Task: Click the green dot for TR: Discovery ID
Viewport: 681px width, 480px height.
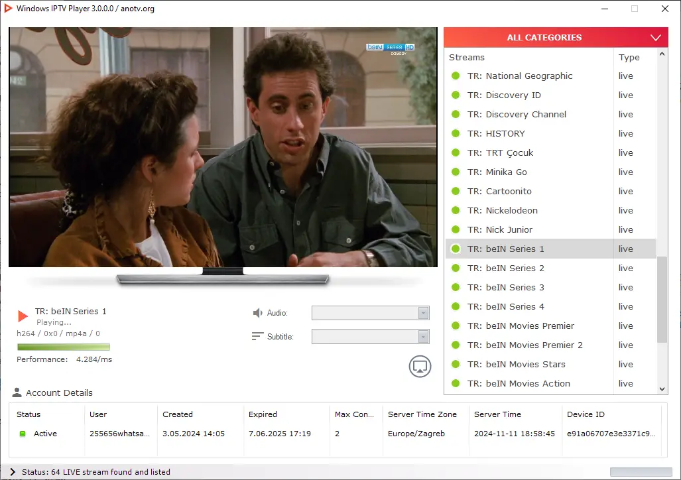Action: pos(456,95)
